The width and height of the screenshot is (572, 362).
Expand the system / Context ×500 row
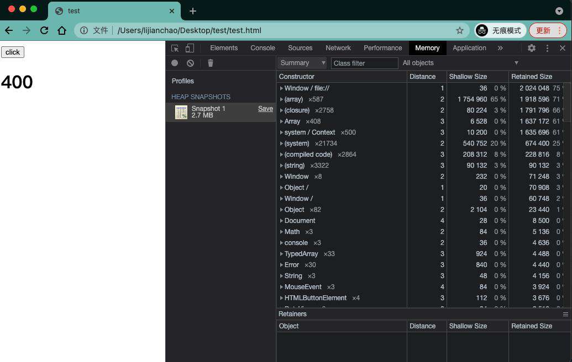pyautogui.click(x=281, y=132)
